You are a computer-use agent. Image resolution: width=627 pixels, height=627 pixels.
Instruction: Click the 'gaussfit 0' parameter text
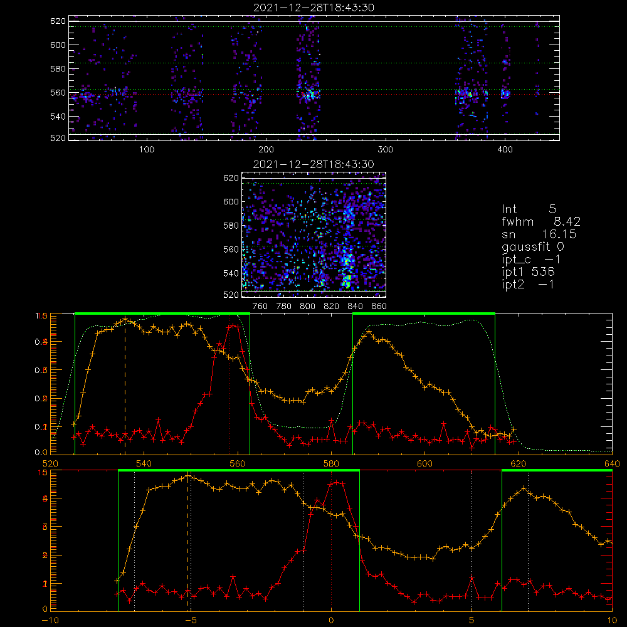coord(532,246)
